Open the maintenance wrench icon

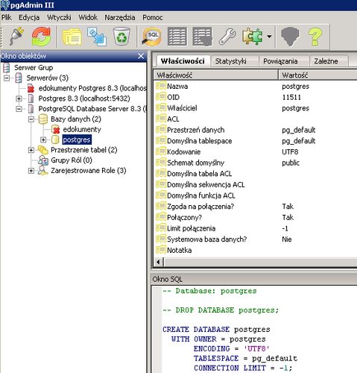[x=227, y=37]
